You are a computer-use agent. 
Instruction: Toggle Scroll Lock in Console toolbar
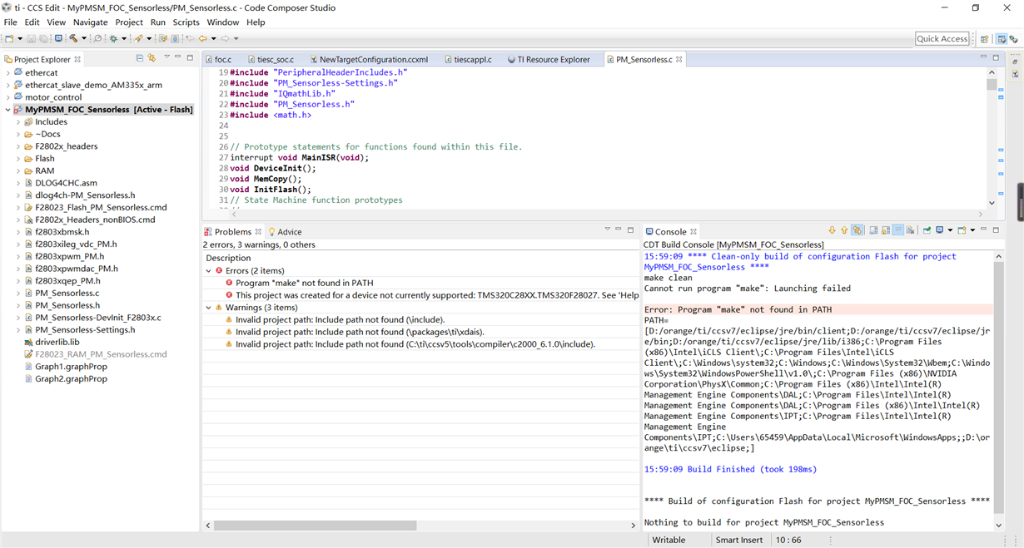pos(886,230)
